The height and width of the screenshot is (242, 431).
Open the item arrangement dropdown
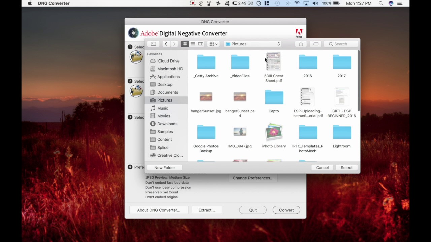pos(213,44)
